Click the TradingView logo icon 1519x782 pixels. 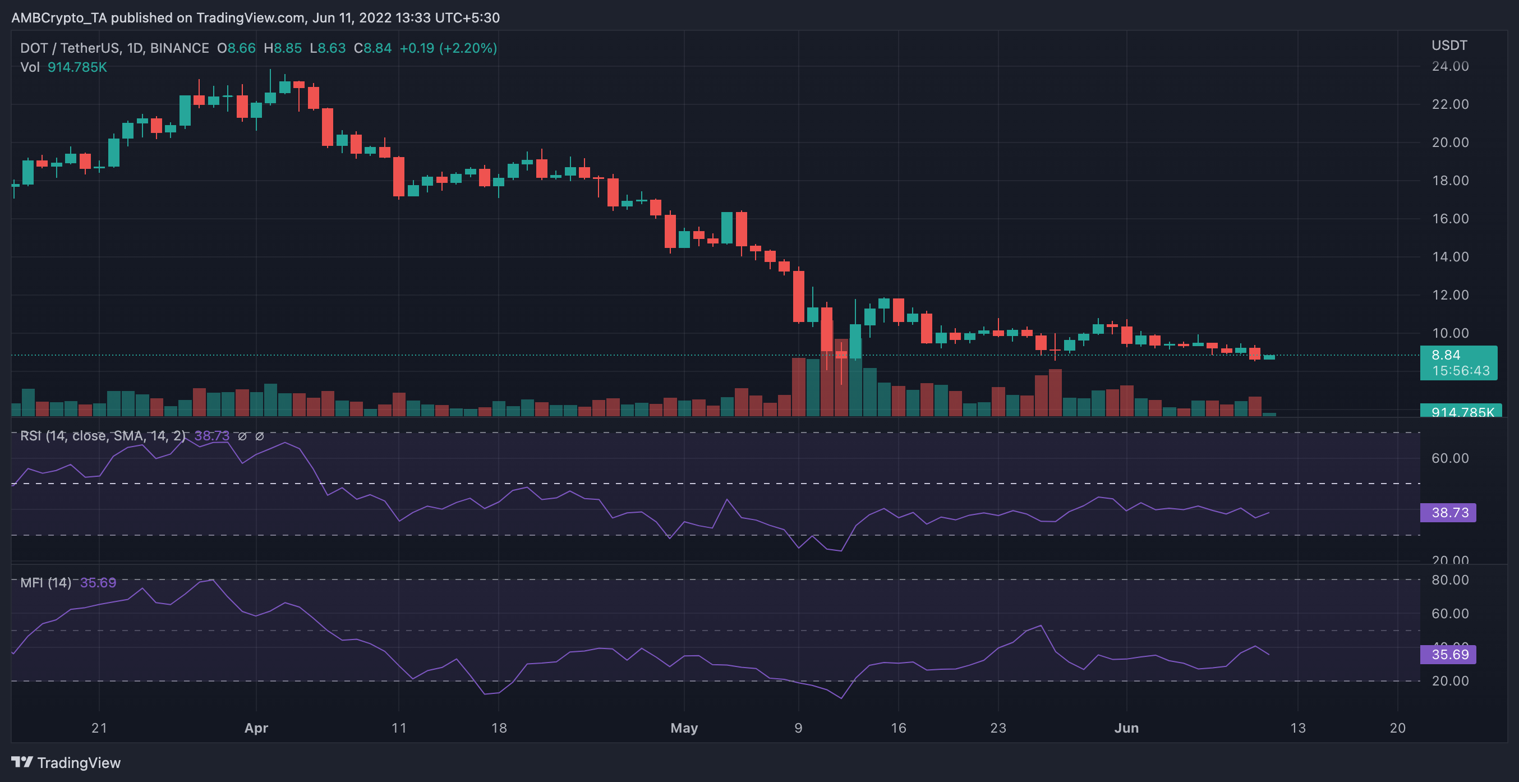22,762
